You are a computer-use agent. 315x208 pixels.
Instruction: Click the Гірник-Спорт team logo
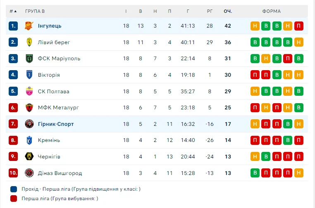pyautogui.click(x=29, y=124)
